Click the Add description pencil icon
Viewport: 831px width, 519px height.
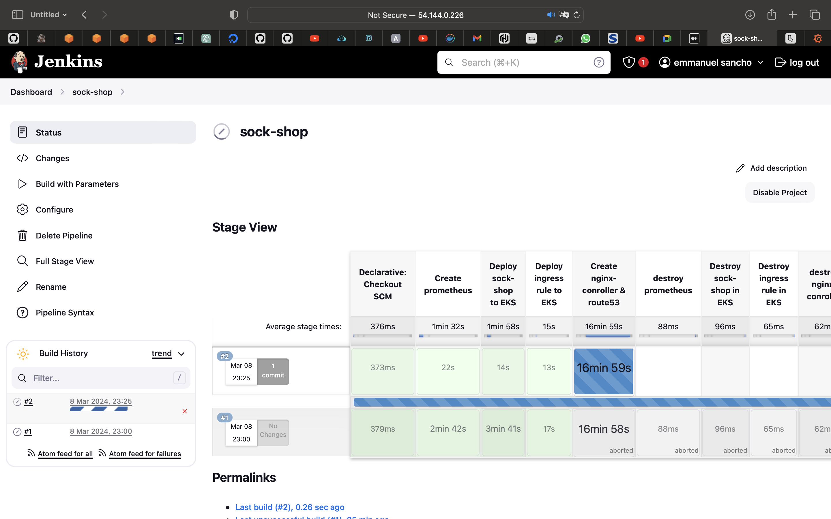click(740, 168)
